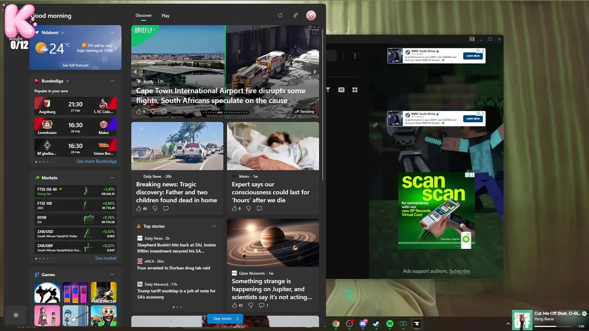Screen dimensions: 589x331
Task: Switch to the Play tab
Action: point(166,16)
